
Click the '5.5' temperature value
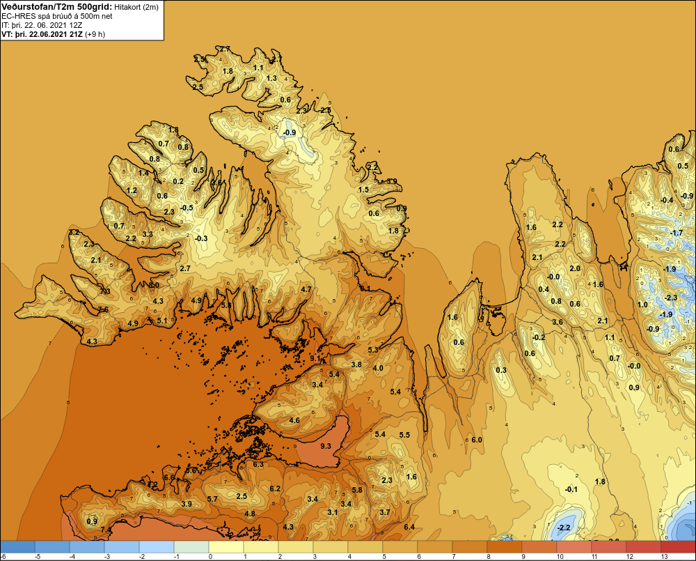(404, 435)
